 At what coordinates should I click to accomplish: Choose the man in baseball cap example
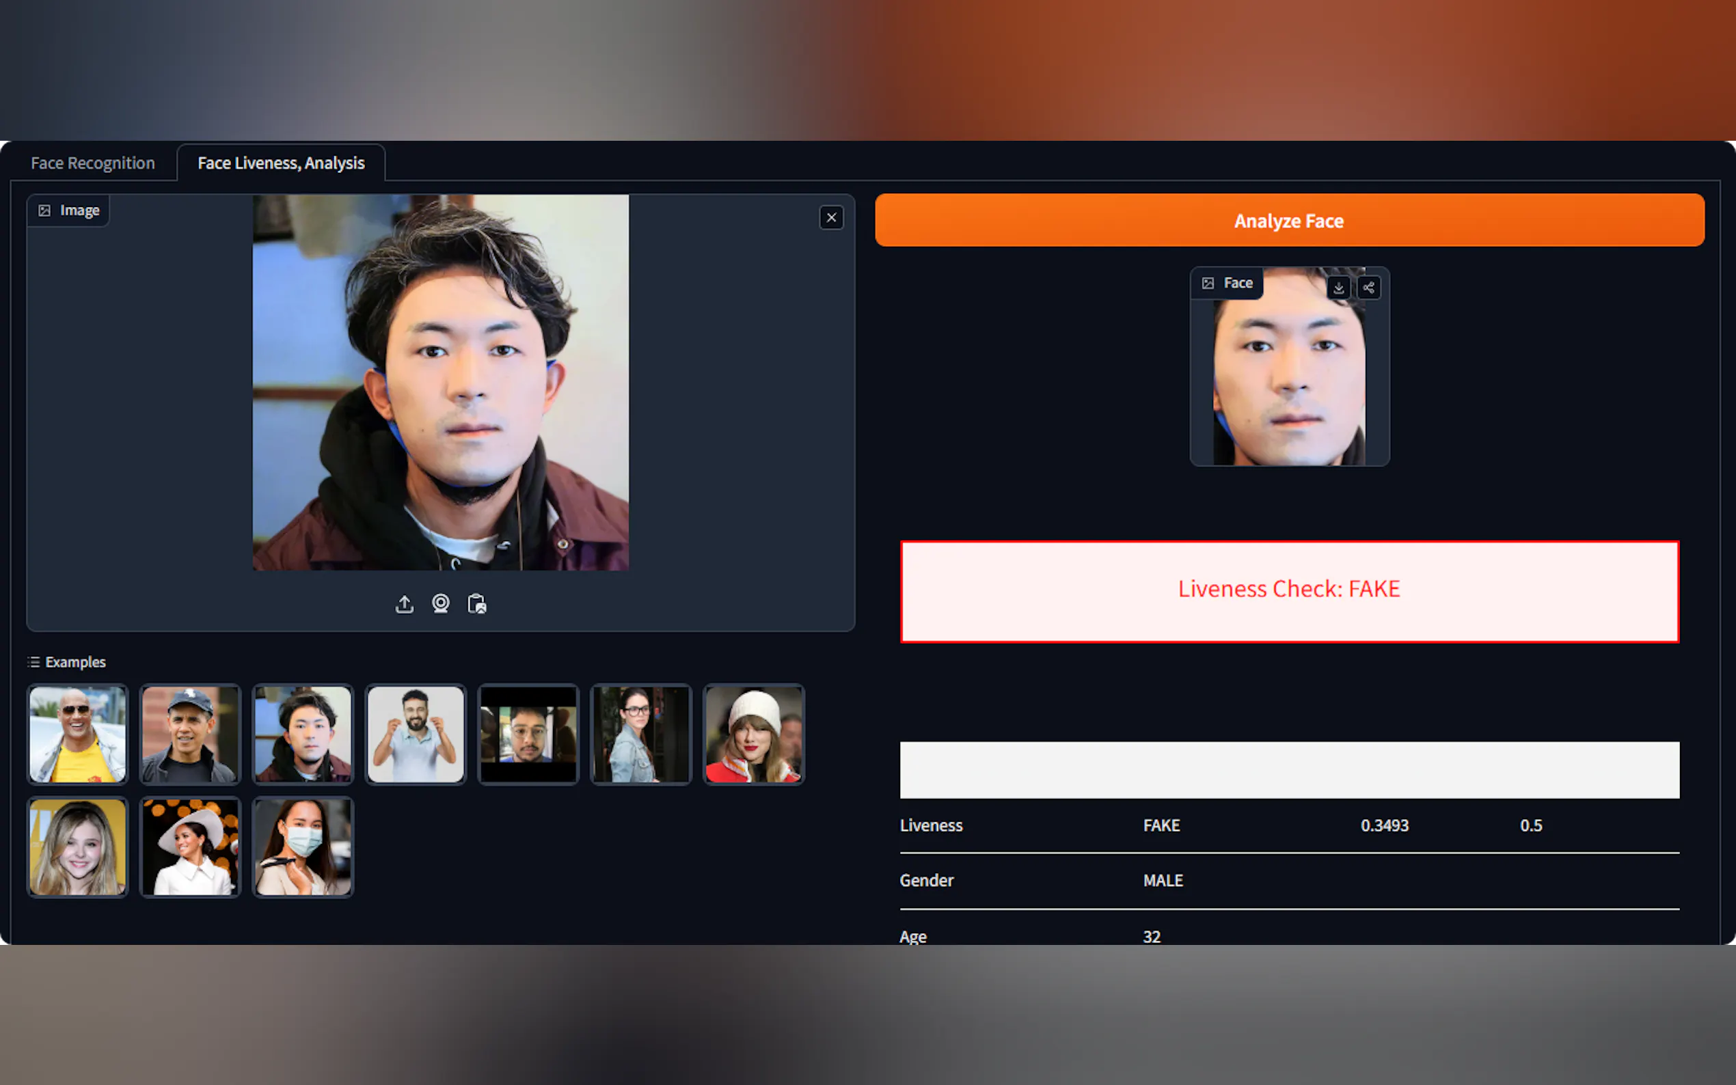tap(190, 734)
